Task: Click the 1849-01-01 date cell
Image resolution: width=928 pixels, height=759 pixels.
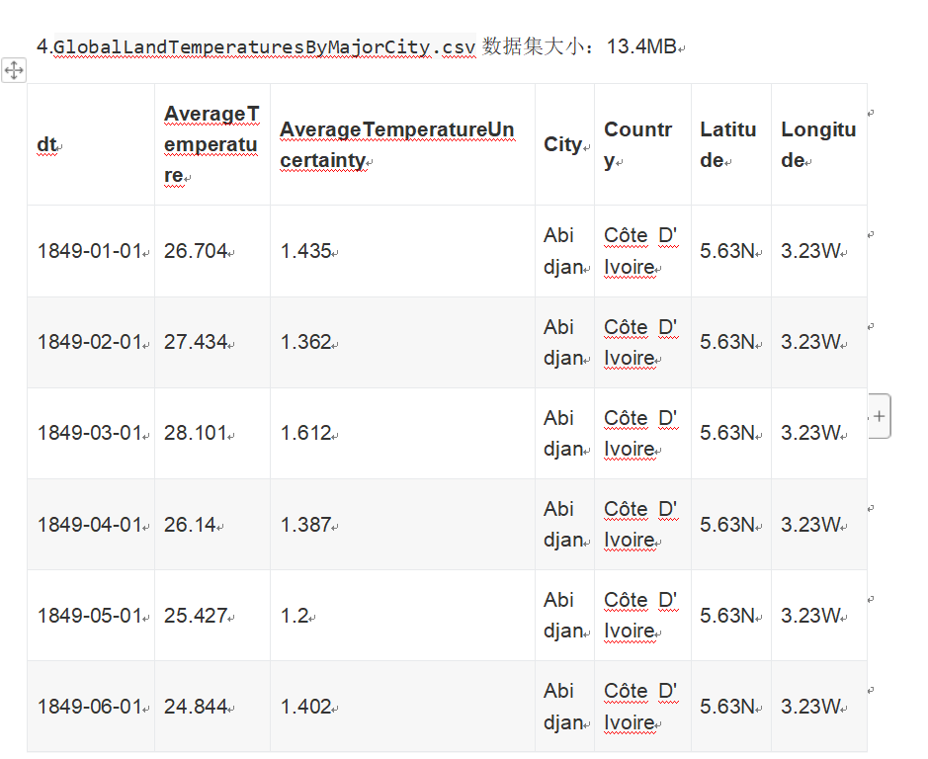Action: [90, 251]
